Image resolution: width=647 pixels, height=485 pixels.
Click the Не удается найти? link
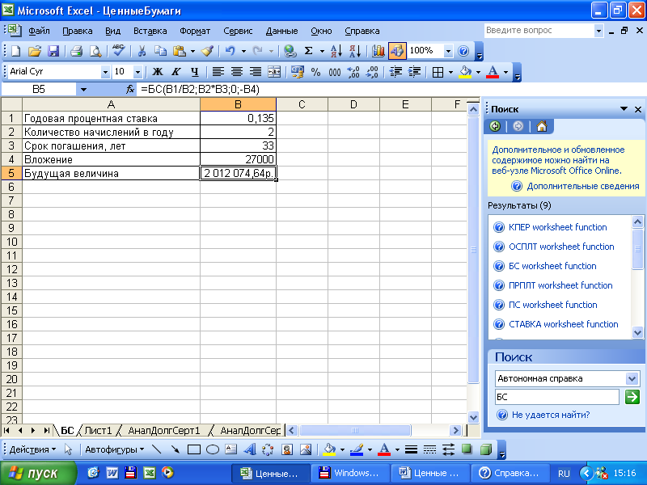pyautogui.click(x=551, y=415)
